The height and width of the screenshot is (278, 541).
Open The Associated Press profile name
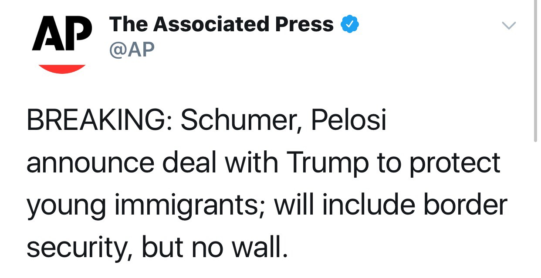click(221, 24)
